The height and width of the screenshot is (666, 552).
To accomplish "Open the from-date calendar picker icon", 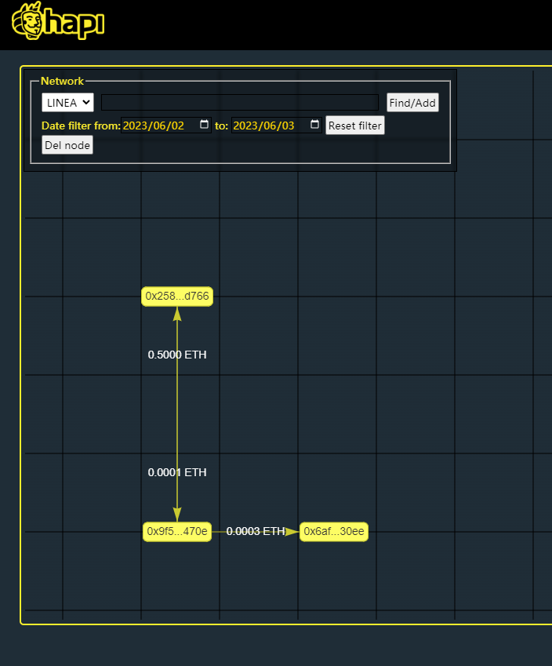I will click(204, 125).
